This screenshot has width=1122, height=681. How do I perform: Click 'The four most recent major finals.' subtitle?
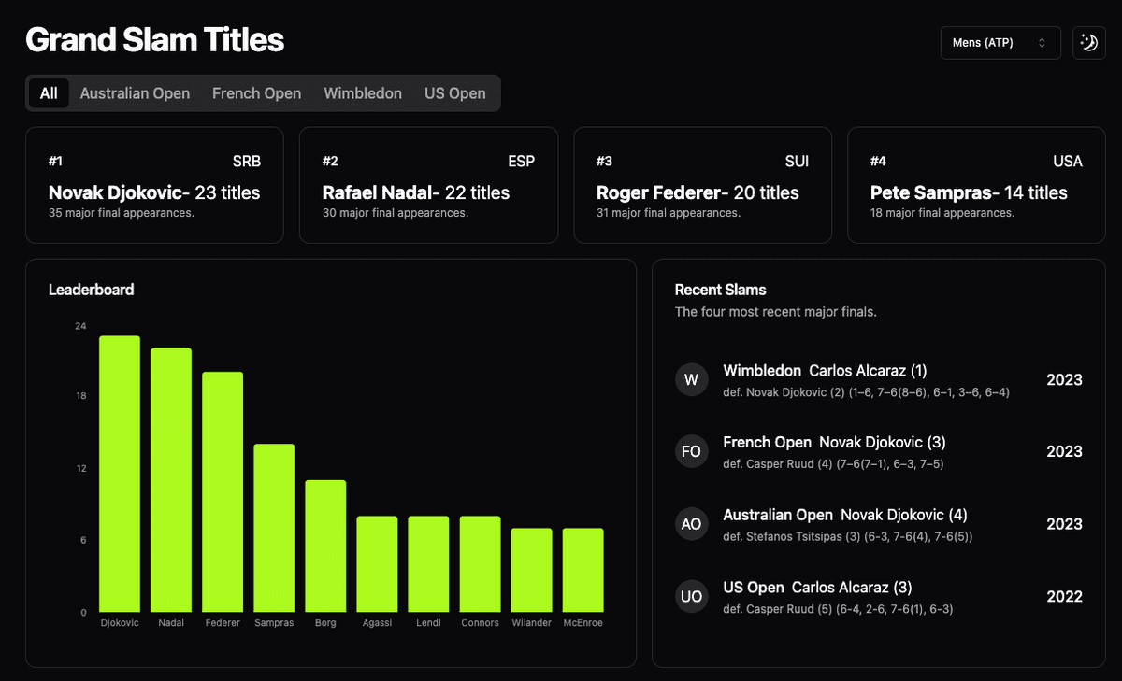click(776, 312)
